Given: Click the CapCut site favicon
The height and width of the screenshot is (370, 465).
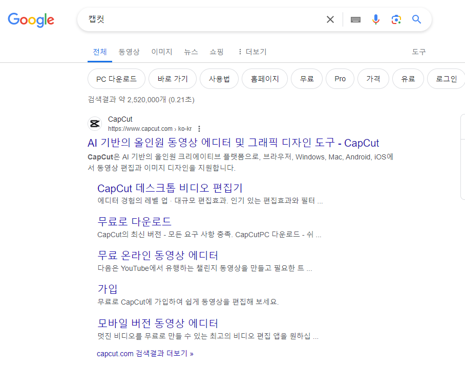Looking at the screenshot, I should 95,124.
